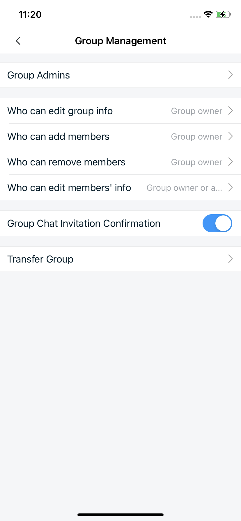Image resolution: width=241 pixels, height=521 pixels.
Task: Tap the Wi-Fi status icon
Action: coord(208,15)
